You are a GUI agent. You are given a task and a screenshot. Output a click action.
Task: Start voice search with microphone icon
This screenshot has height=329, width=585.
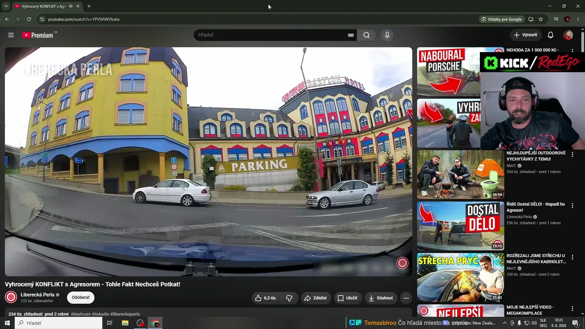pos(387,35)
